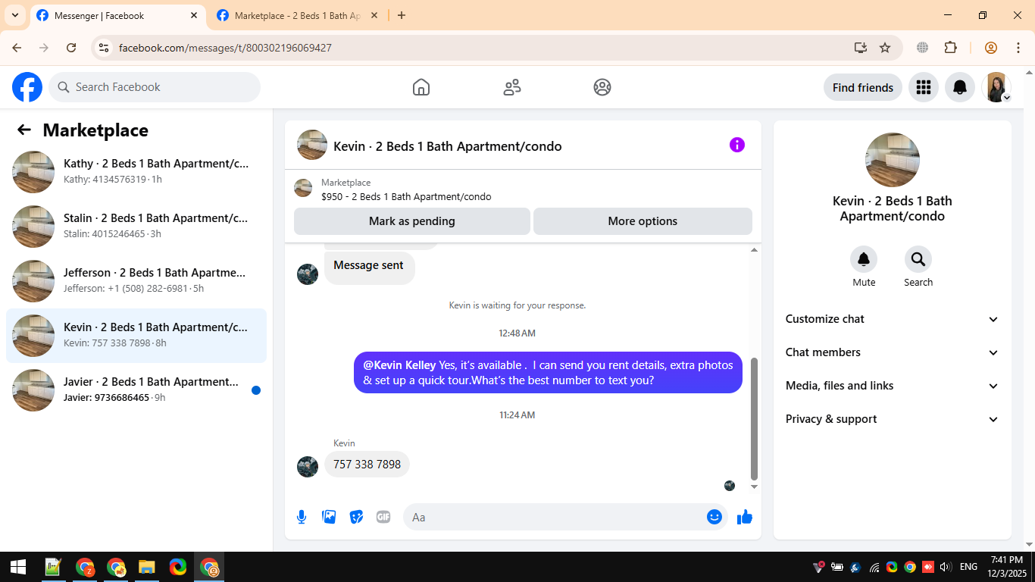Click the chat scrollbar thumb
This screenshot has width=1035, height=582.
point(754,418)
